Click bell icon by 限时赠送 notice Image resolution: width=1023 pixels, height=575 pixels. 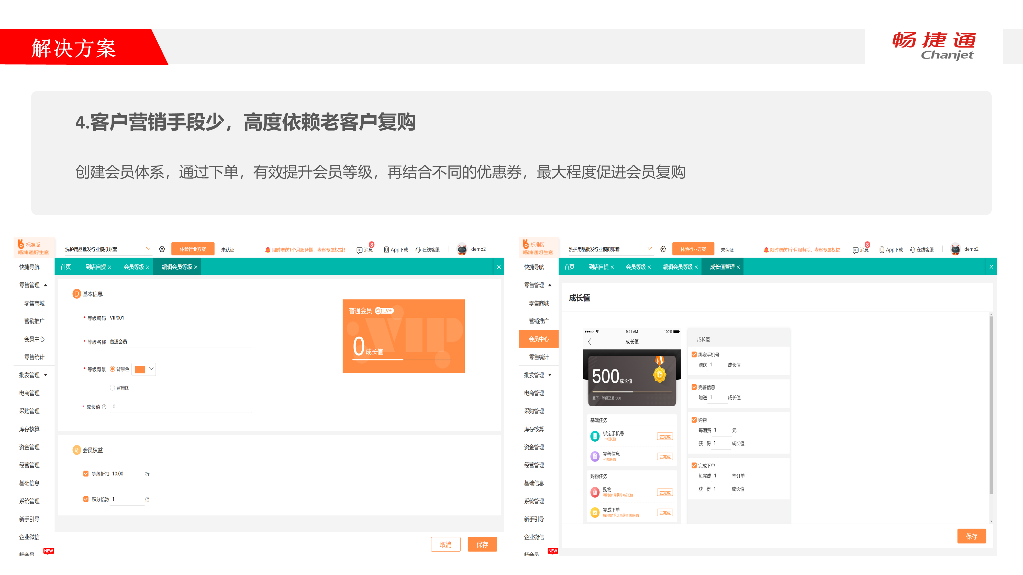point(268,250)
